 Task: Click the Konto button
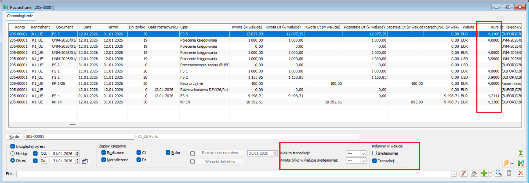[14, 136]
